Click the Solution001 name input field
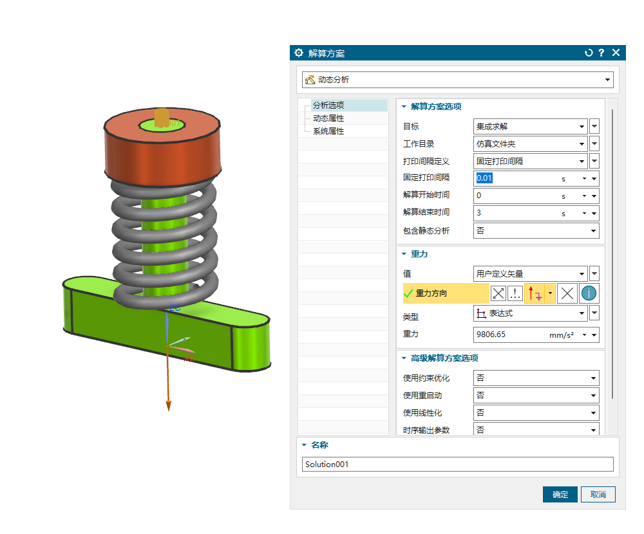Image resolution: width=644 pixels, height=534 pixels. coord(457,465)
